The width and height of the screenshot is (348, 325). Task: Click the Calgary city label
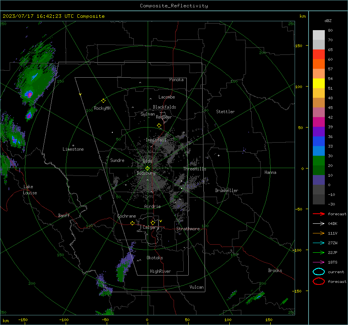coord(151,227)
